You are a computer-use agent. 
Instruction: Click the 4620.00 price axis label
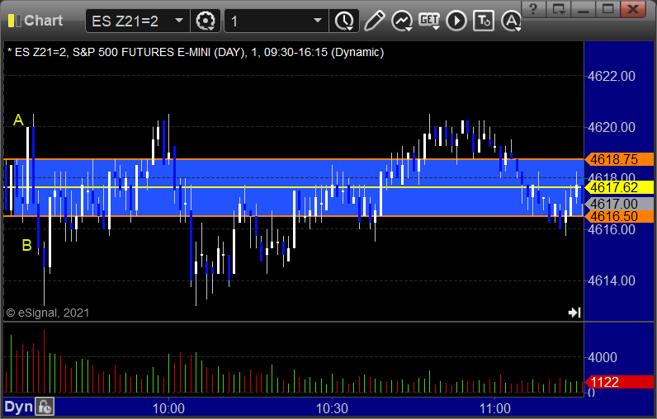612,127
